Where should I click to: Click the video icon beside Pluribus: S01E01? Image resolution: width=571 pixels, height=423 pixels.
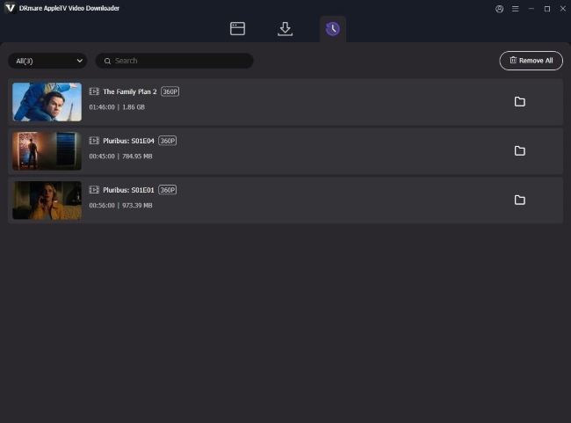[94, 190]
